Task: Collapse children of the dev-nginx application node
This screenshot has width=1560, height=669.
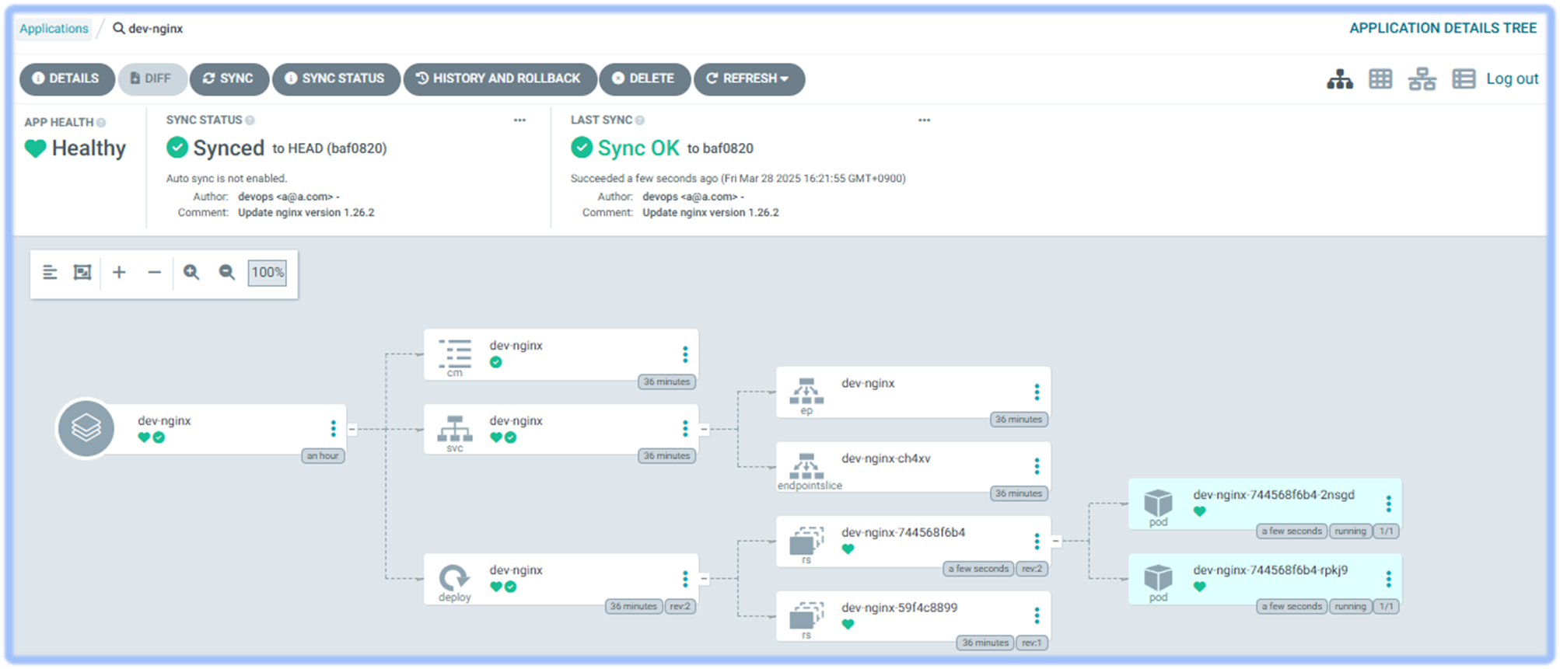Action: (352, 429)
